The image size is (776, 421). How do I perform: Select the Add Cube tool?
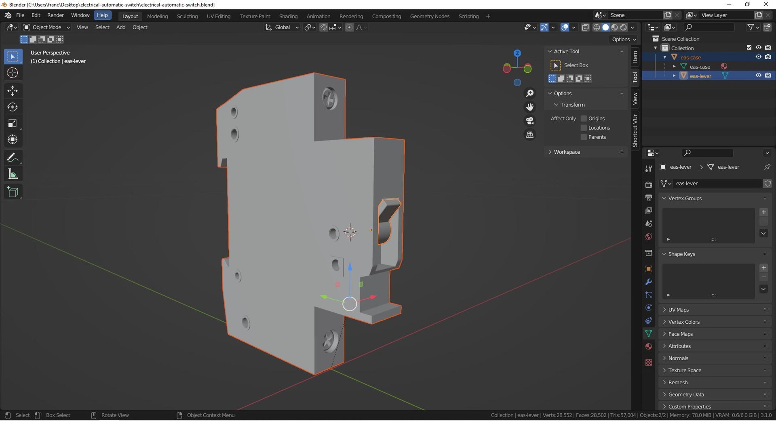pos(13,192)
